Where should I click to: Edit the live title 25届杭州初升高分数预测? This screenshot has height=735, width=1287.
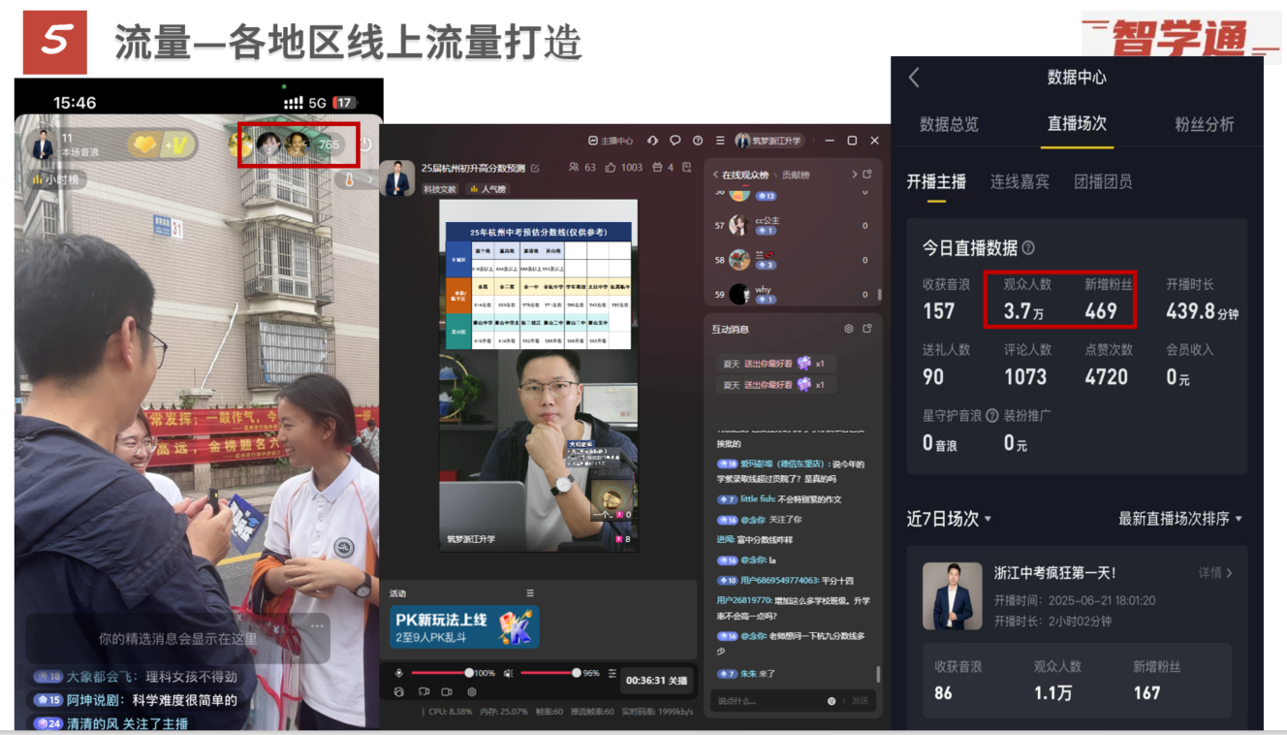[534, 168]
